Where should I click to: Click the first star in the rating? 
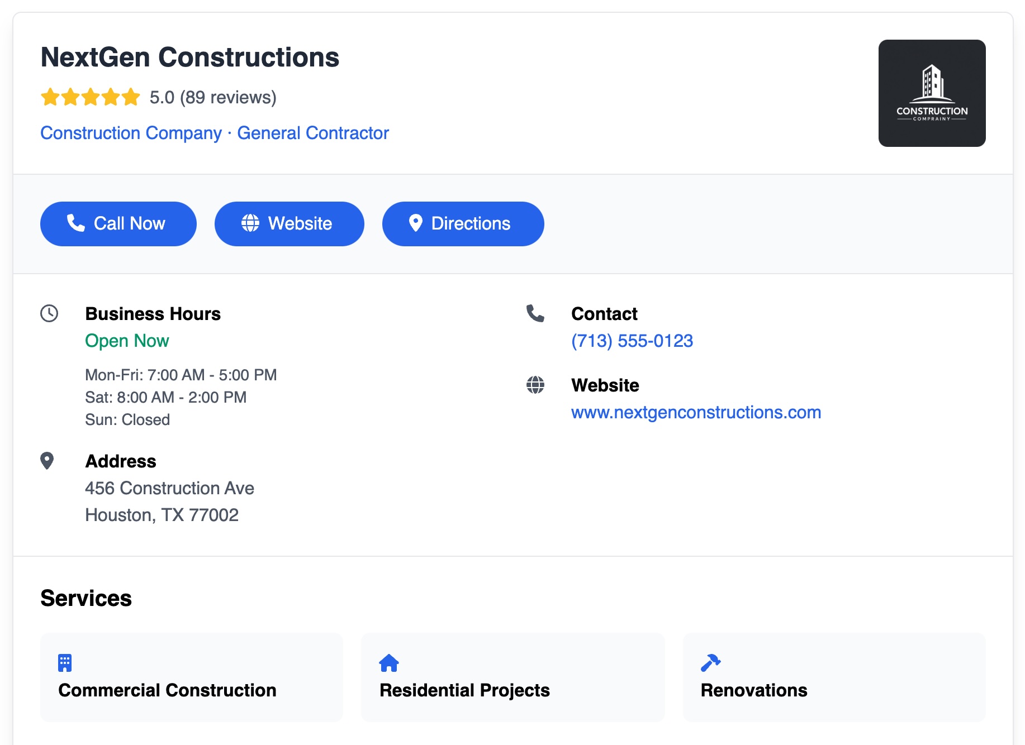[50, 96]
